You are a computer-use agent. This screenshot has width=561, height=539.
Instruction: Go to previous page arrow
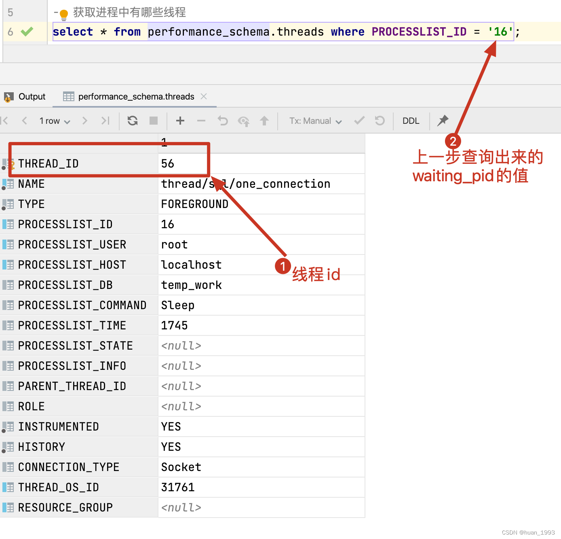tap(25, 121)
